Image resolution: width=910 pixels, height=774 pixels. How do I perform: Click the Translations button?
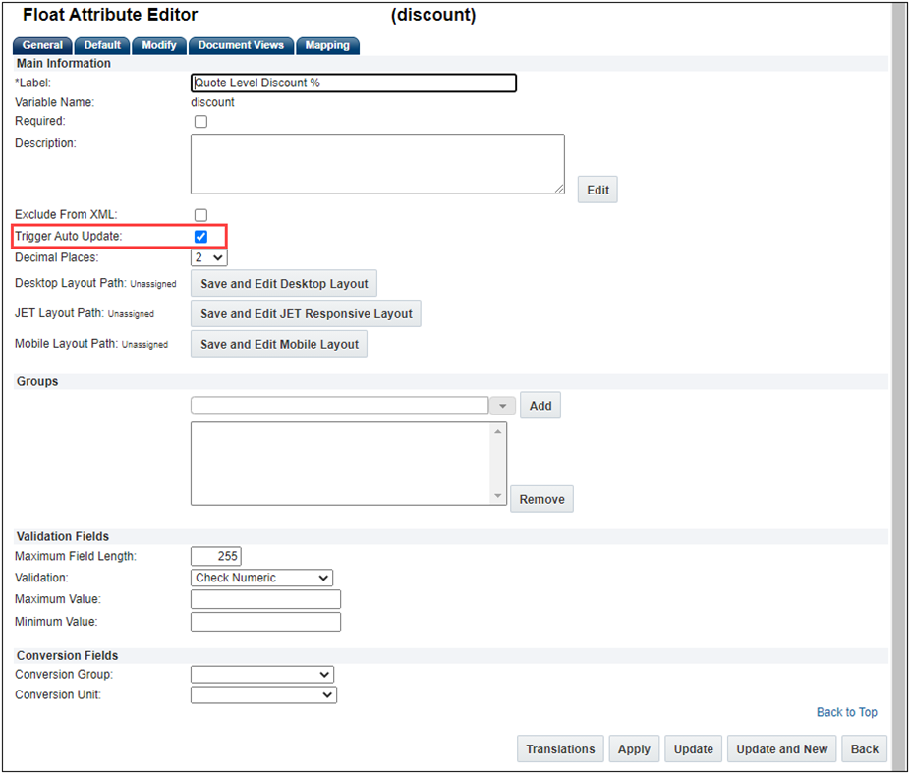point(560,748)
